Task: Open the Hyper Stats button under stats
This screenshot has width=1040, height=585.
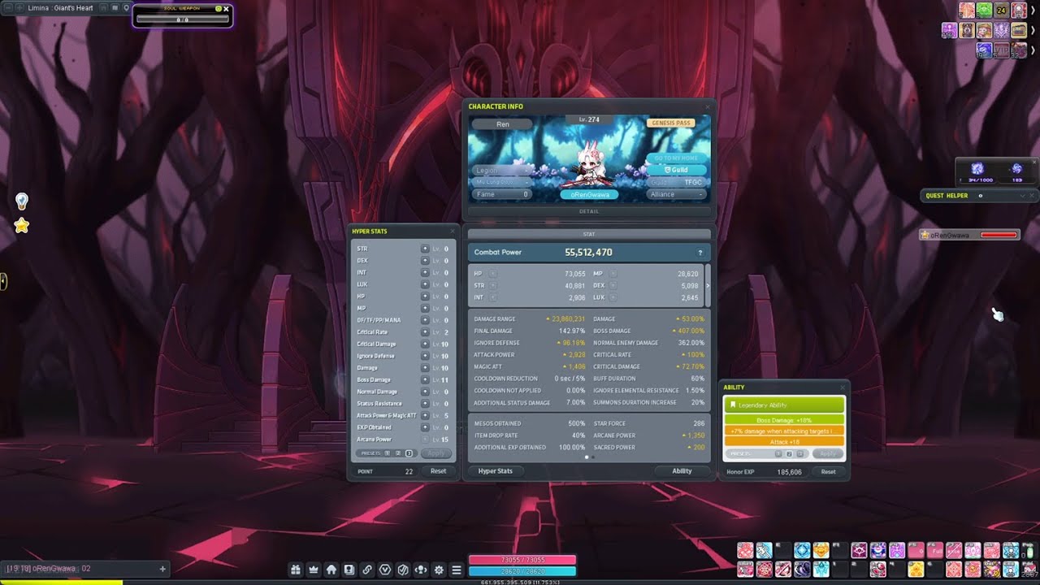Action: pos(496,471)
